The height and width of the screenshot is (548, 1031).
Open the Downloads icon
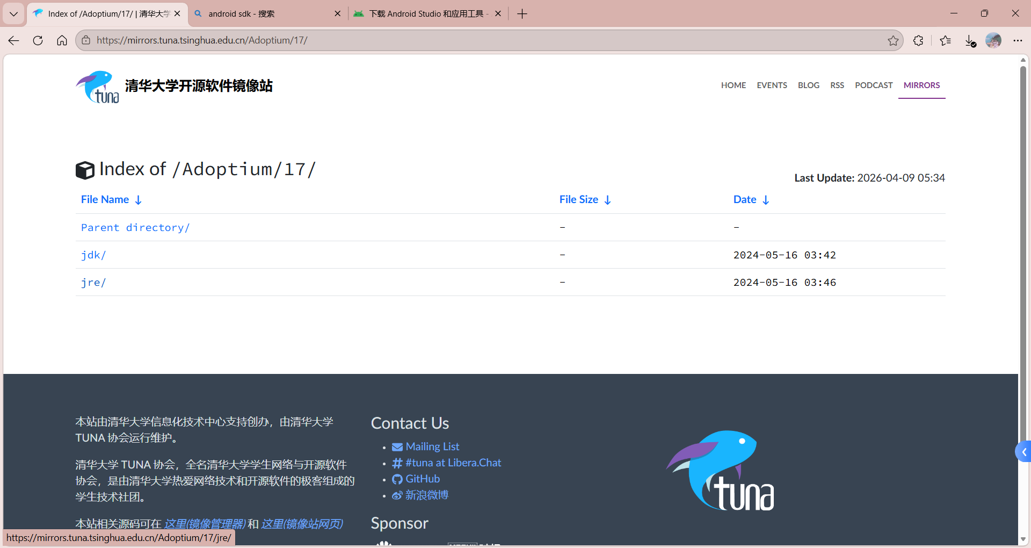pos(970,40)
